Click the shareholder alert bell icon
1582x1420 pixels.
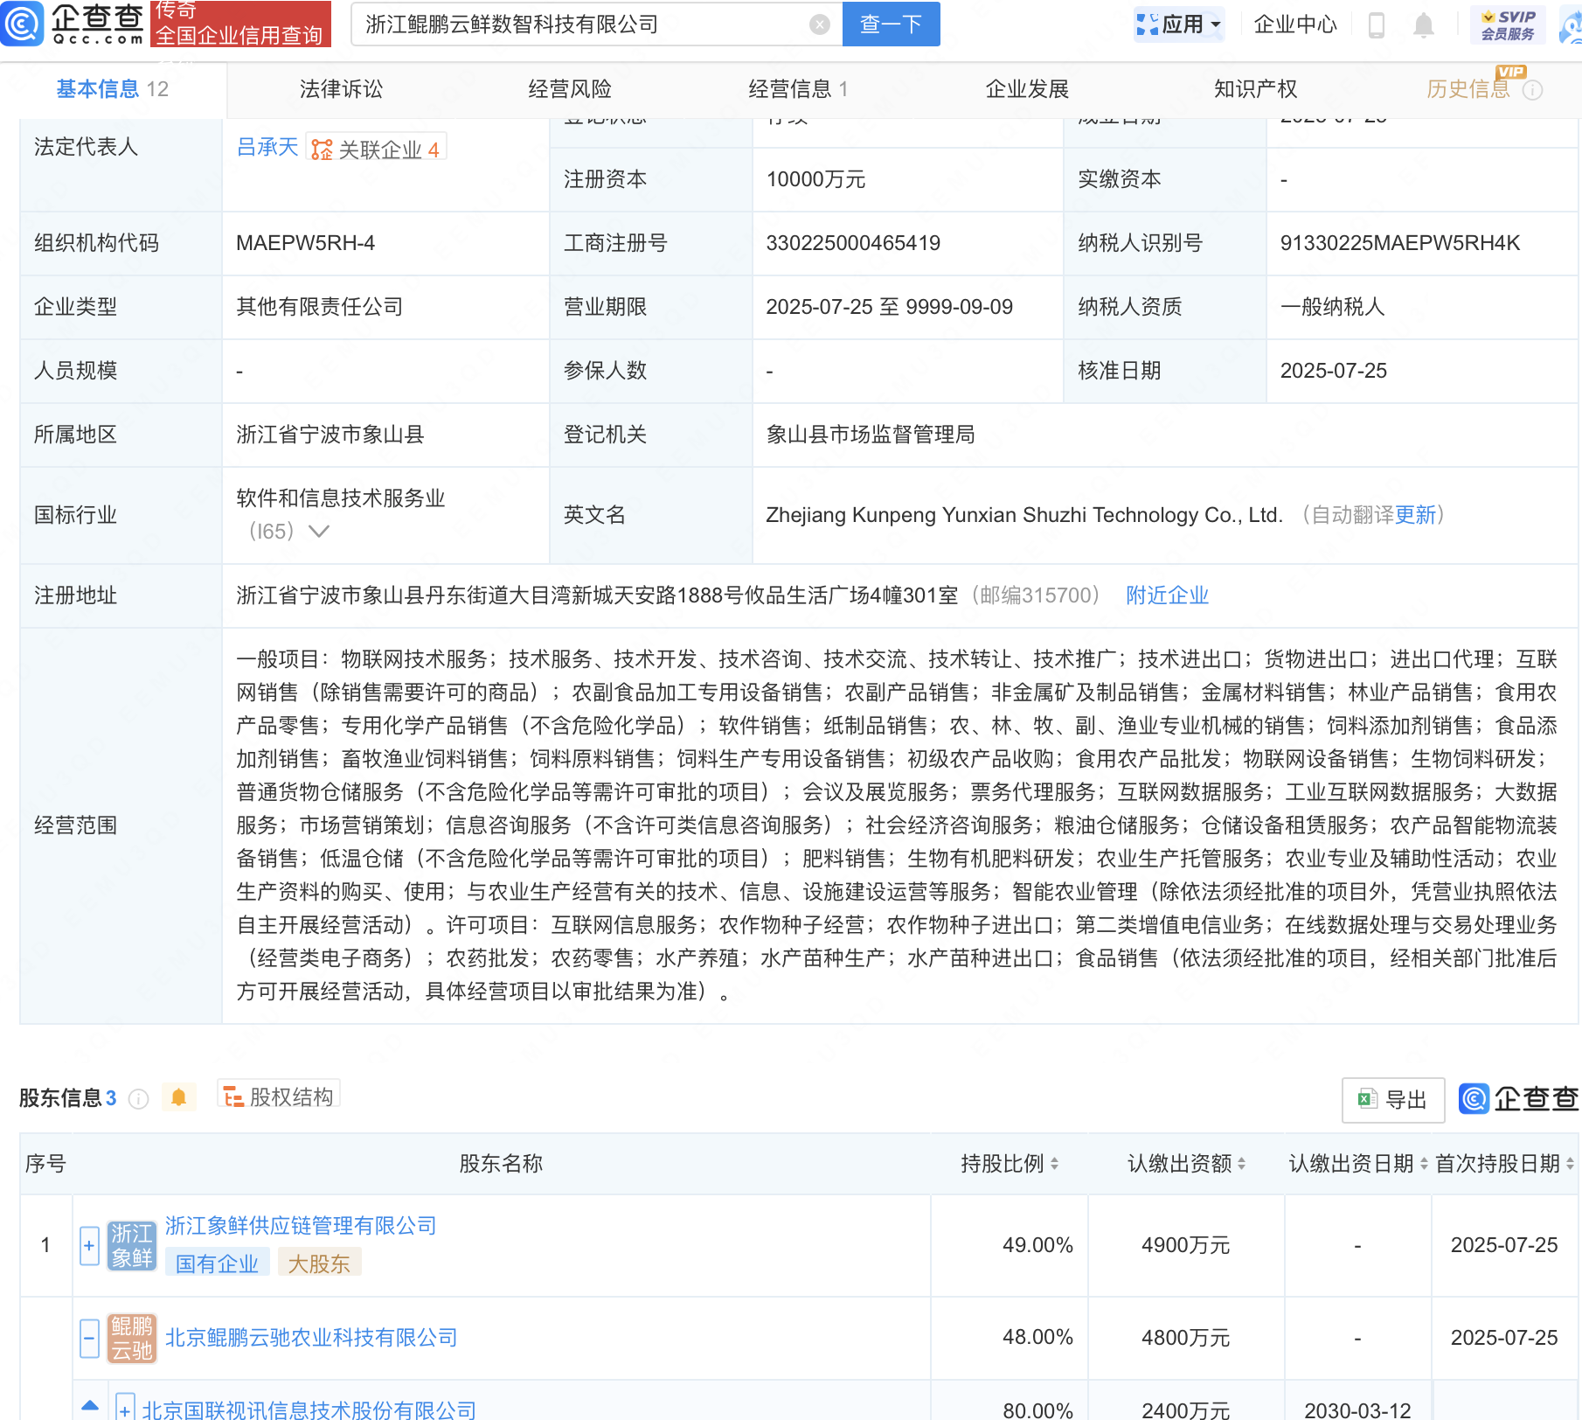point(178,1097)
